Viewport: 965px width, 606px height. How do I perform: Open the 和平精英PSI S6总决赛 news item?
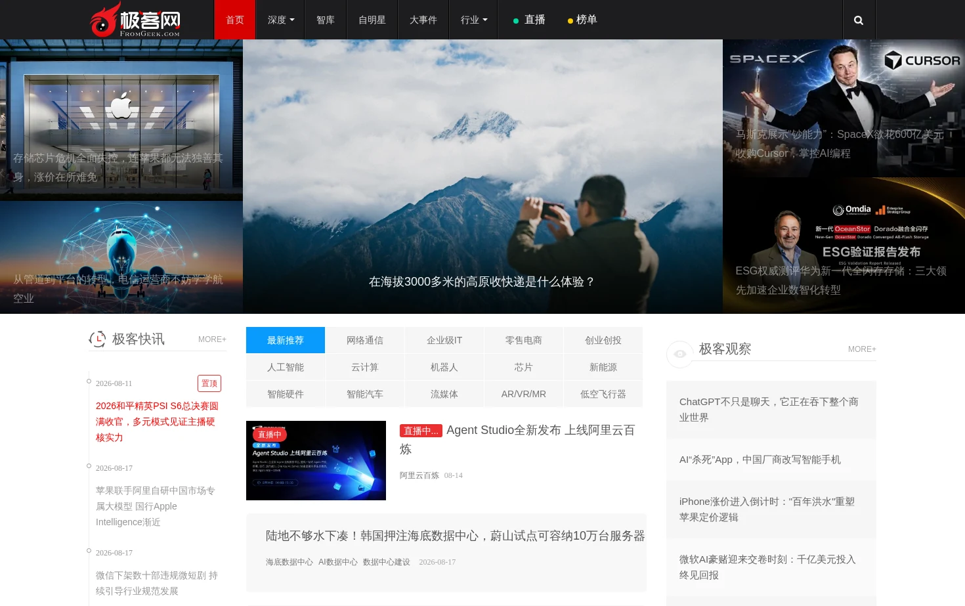point(158,422)
